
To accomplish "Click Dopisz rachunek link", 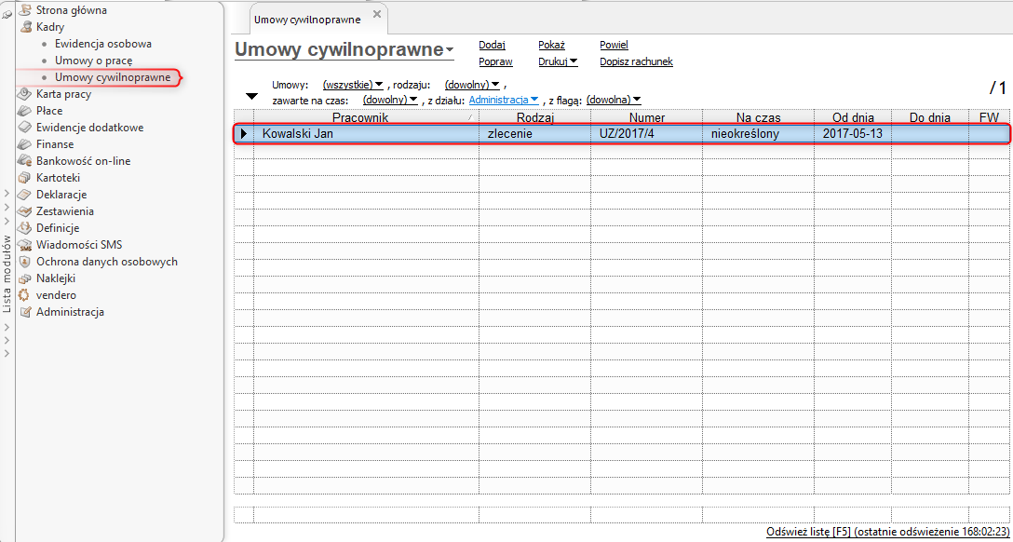I will tap(636, 62).
